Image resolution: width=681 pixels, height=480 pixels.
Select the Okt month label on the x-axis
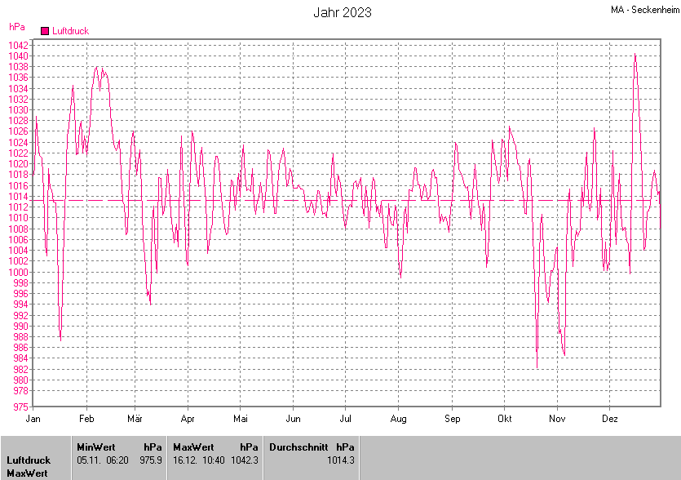504,419
